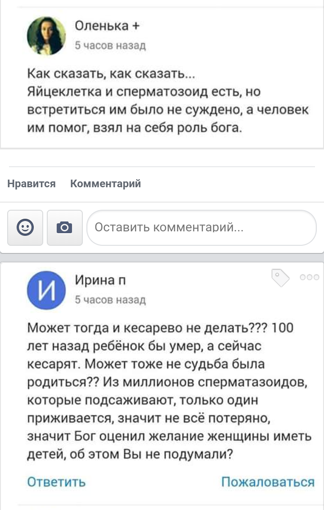The image size is (324, 510).
Task: Click the tag icon on Ирина's comment
Action: point(280,278)
